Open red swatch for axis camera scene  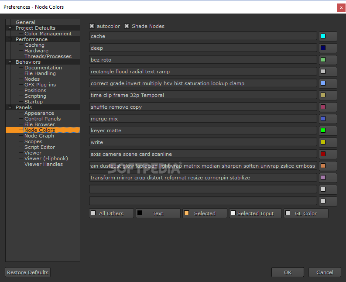point(328,154)
